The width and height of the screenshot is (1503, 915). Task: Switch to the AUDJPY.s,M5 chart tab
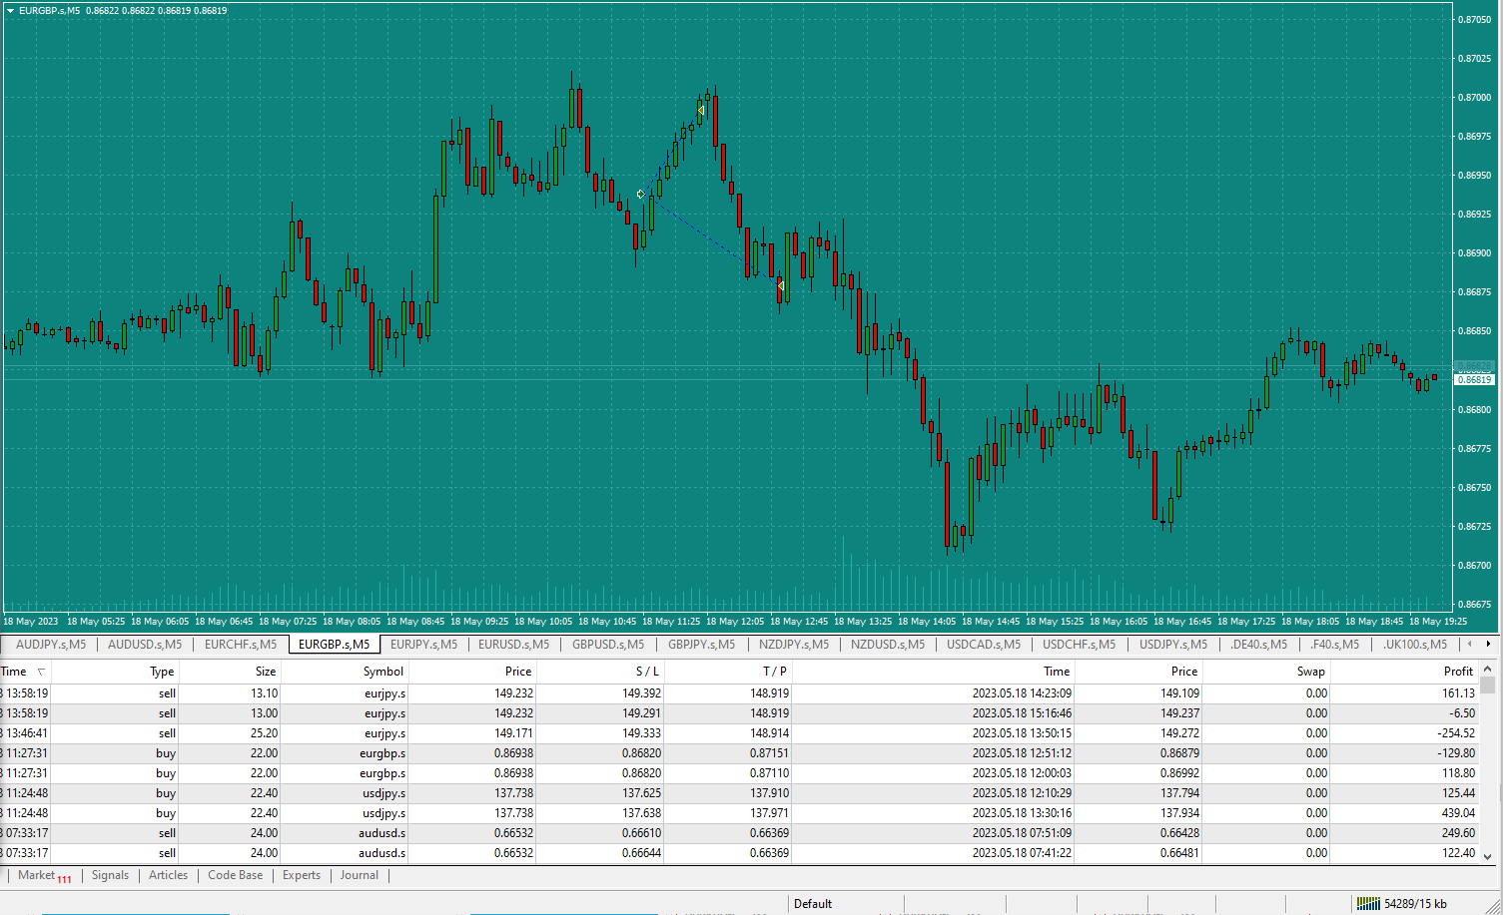(51, 645)
